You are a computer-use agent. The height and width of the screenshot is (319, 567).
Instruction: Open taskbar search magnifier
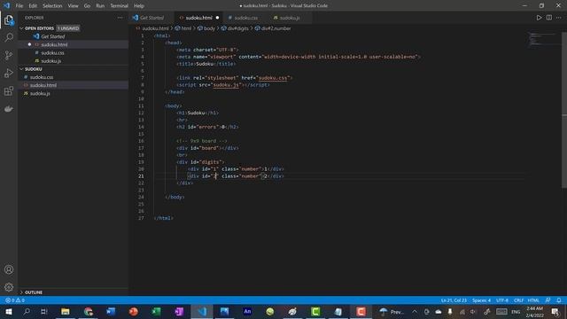click(x=27, y=311)
